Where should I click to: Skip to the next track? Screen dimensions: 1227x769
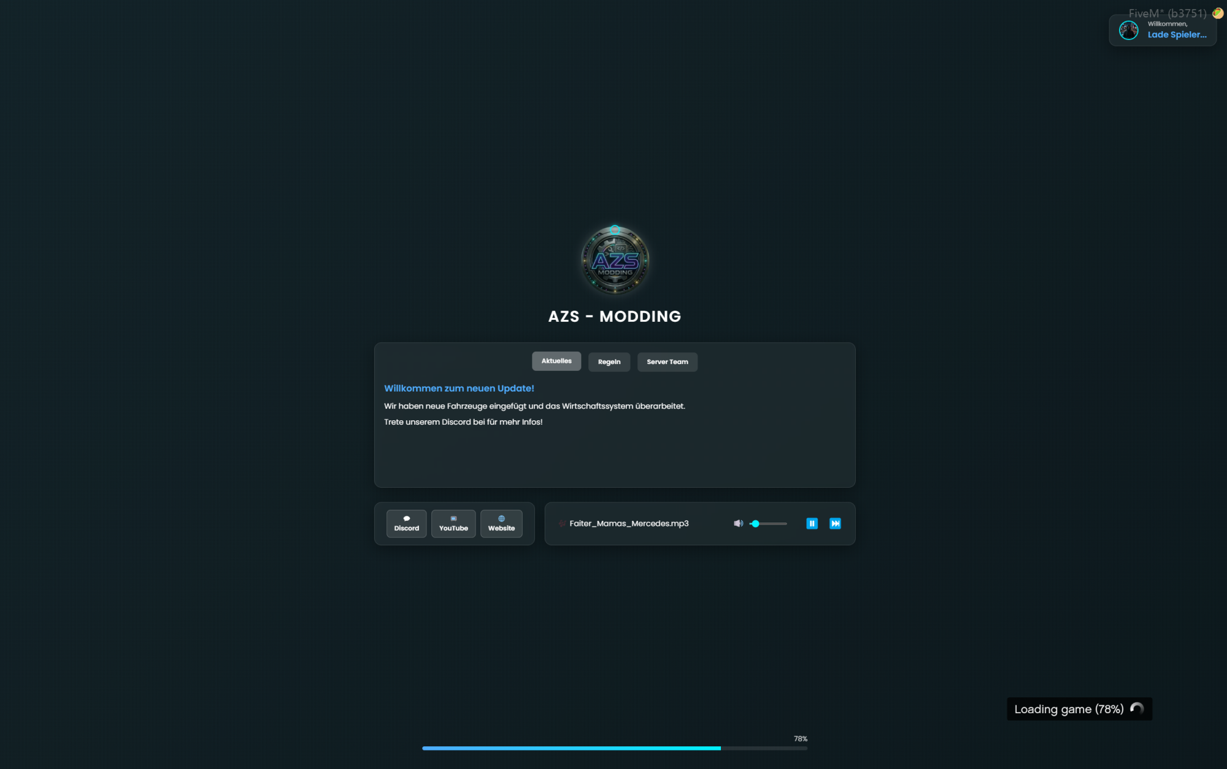[x=835, y=523]
